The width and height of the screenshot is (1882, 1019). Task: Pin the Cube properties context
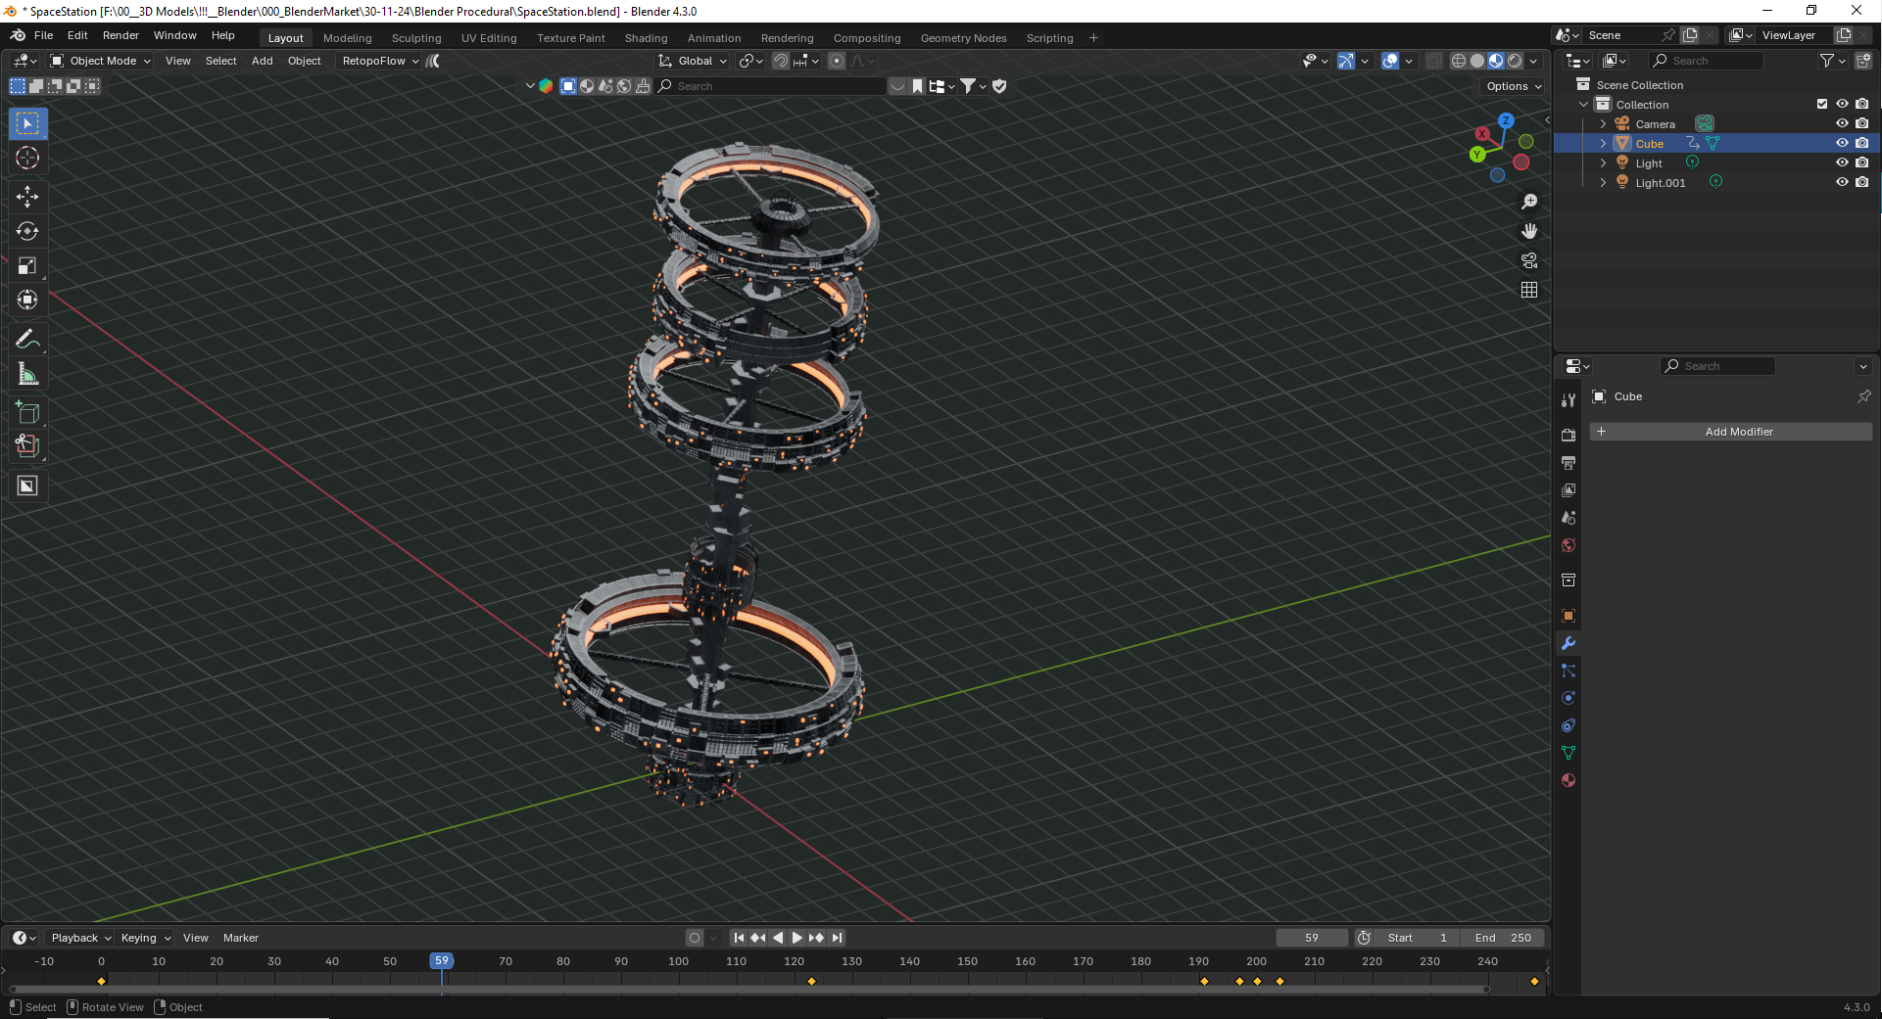(x=1863, y=396)
